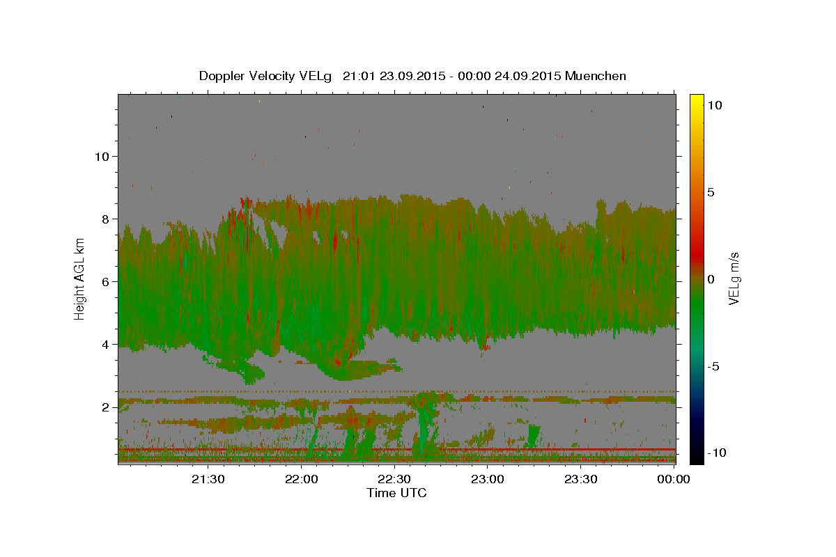Click the height axis label '4'
The height and width of the screenshot is (557, 836).
(104, 344)
